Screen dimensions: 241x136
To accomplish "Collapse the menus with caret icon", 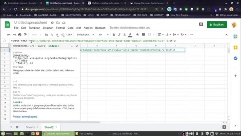I will (x=226, y=35).
